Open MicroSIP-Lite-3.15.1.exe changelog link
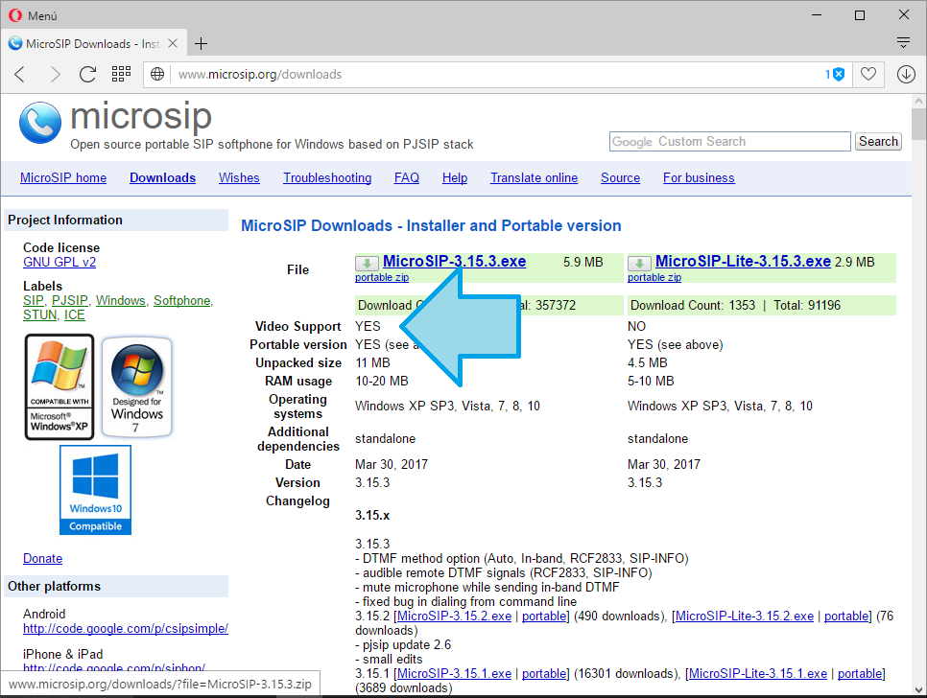This screenshot has width=927, height=698. click(x=758, y=674)
